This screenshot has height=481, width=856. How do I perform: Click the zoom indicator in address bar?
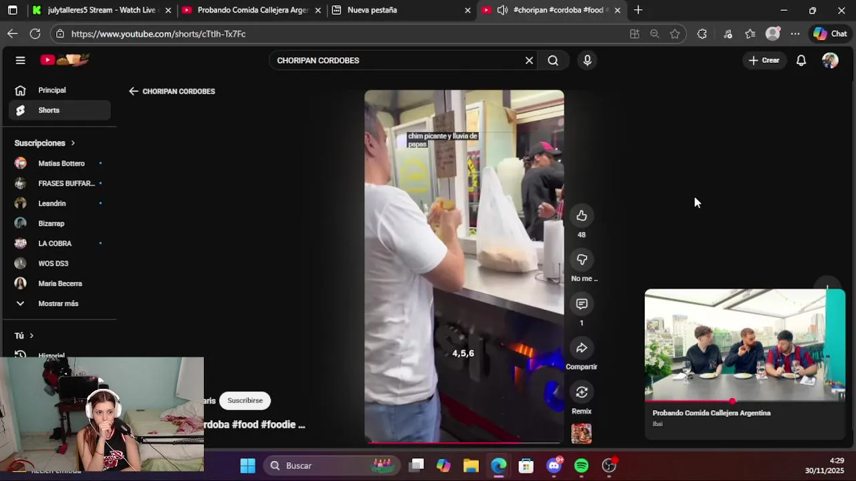655,33
